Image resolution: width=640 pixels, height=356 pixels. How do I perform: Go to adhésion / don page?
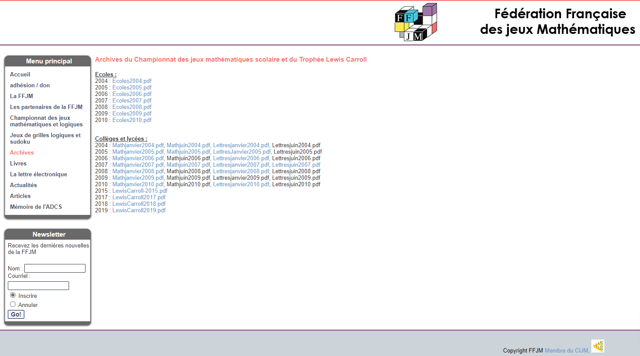pos(30,85)
